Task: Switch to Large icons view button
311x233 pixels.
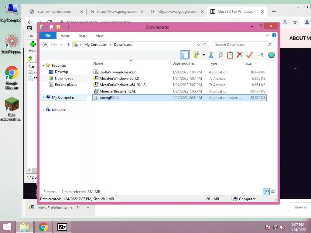Action: (273, 191)
